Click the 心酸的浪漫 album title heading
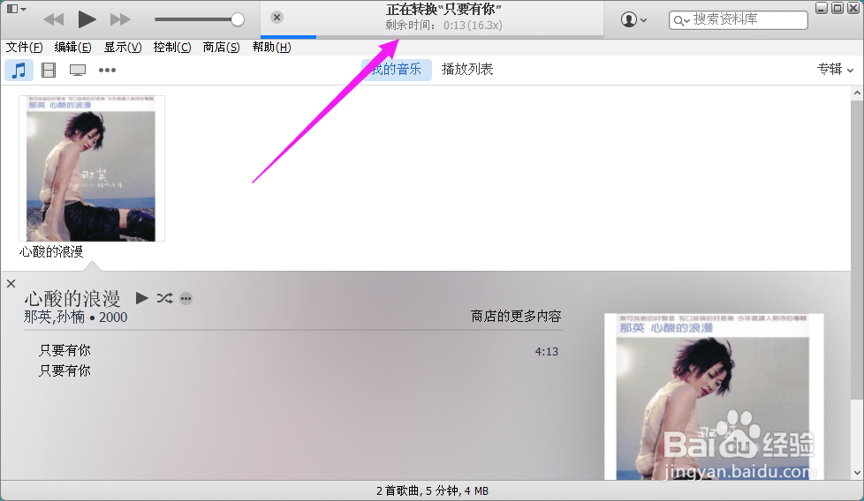Image resolution: width=864 pixels, height=501 pixels. click(x=72, y=299)
